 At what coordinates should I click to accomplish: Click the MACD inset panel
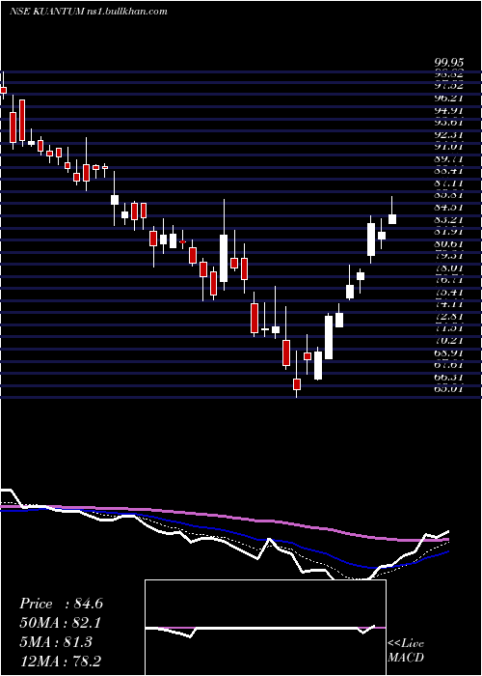click(265, 628)
